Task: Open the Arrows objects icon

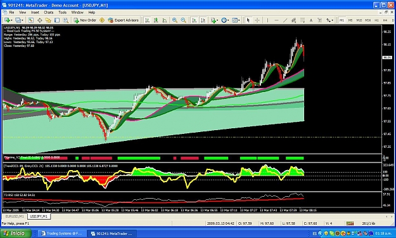Action: coord(328,20)
